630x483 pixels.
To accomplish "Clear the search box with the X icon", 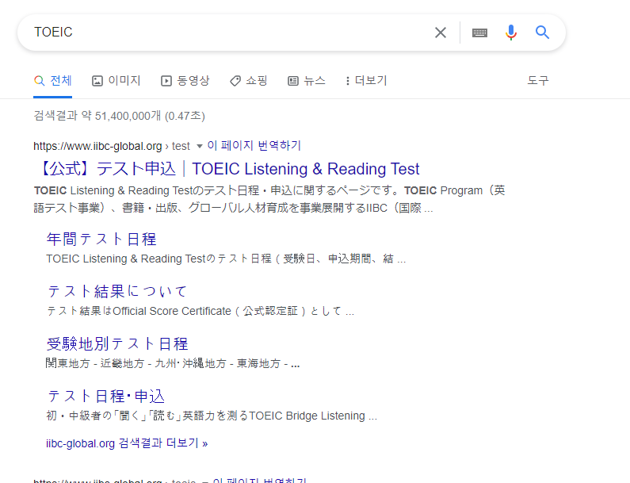I will coord(441,33).
